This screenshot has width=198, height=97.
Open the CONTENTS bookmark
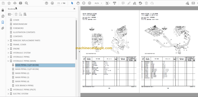pos(18,36)
